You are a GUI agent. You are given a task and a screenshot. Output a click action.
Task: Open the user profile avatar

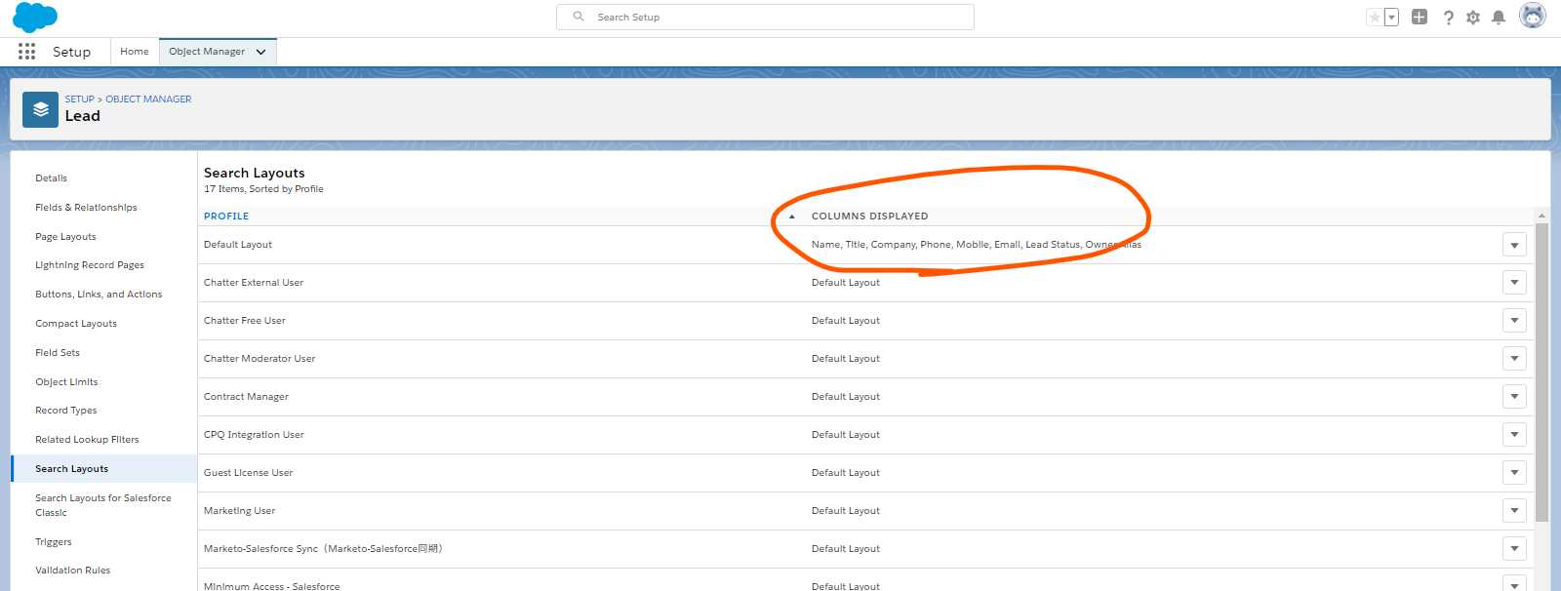(1533, 16)
